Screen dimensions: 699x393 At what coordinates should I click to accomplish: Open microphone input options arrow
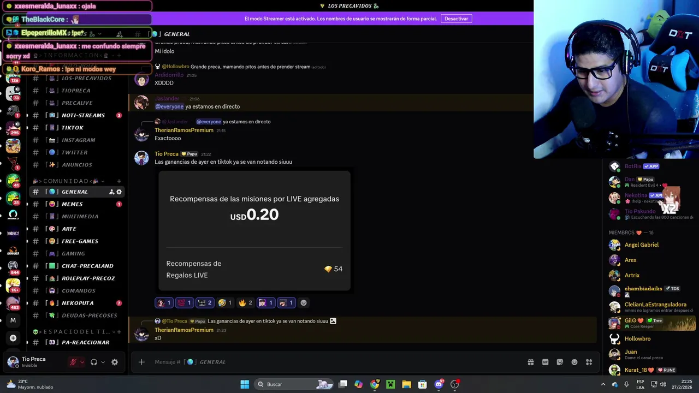click(x=82, y=362)
